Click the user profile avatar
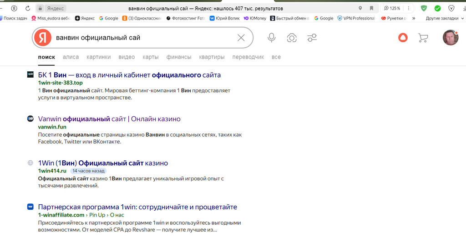This screenshot has width=466, height=247. [x=450, y=37]
